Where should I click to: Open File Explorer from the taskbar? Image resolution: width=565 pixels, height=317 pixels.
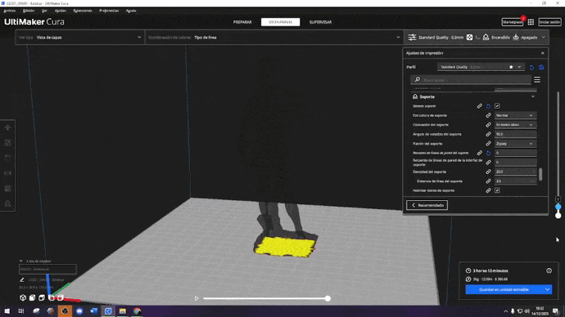point(123,311)
